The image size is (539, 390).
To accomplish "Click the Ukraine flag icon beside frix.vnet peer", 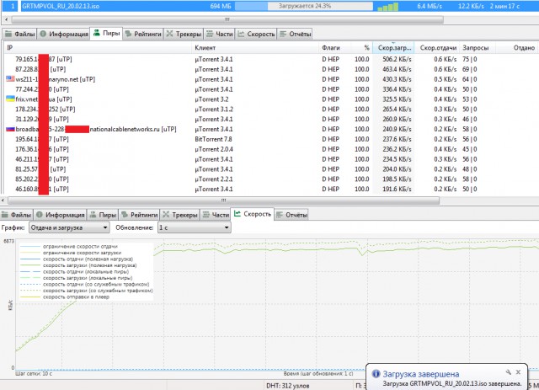I will 10,99.
